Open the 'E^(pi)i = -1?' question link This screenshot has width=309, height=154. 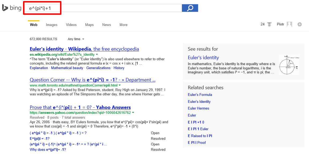point(40,138)
